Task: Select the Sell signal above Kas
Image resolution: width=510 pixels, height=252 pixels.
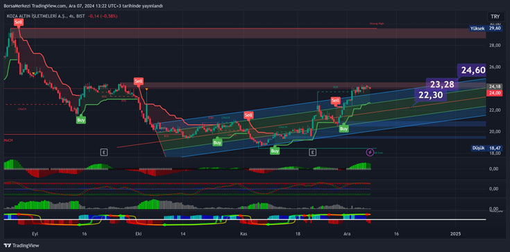Action: tap(248, 115)
